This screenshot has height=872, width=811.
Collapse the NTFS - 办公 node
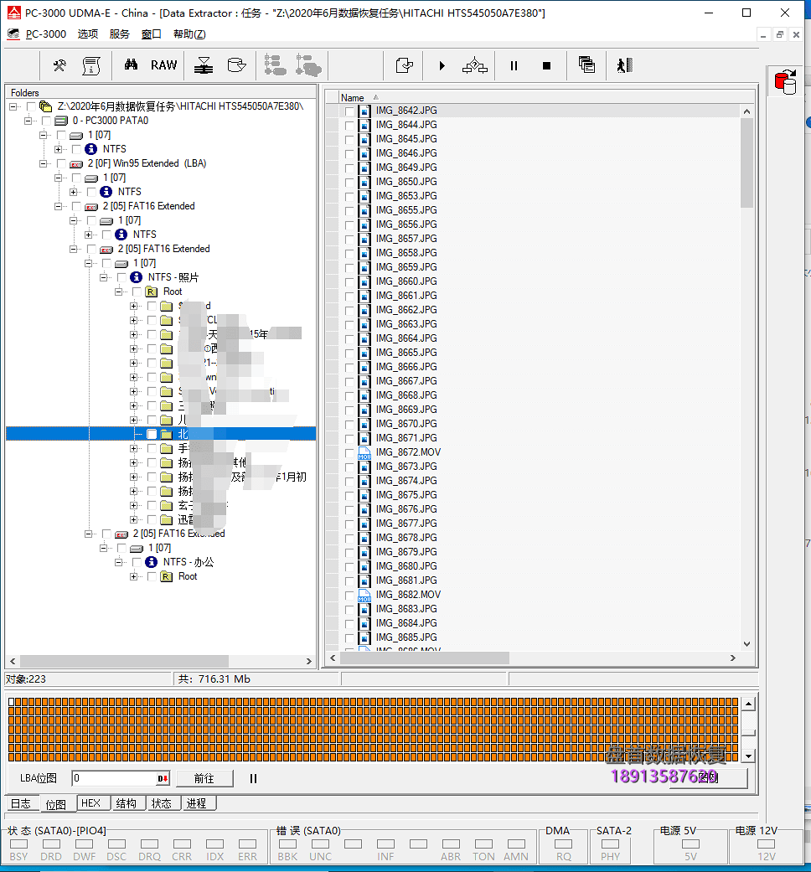pos(118,562)
